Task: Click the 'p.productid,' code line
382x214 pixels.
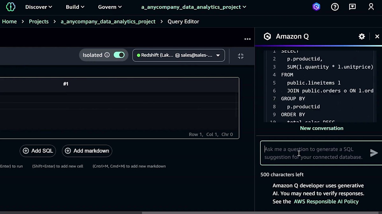Action: 305,59
